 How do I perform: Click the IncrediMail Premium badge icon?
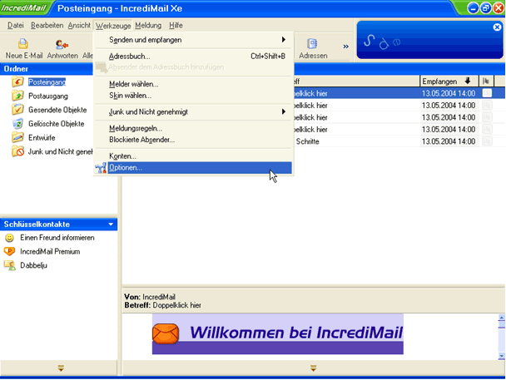(x=9, y=251)
